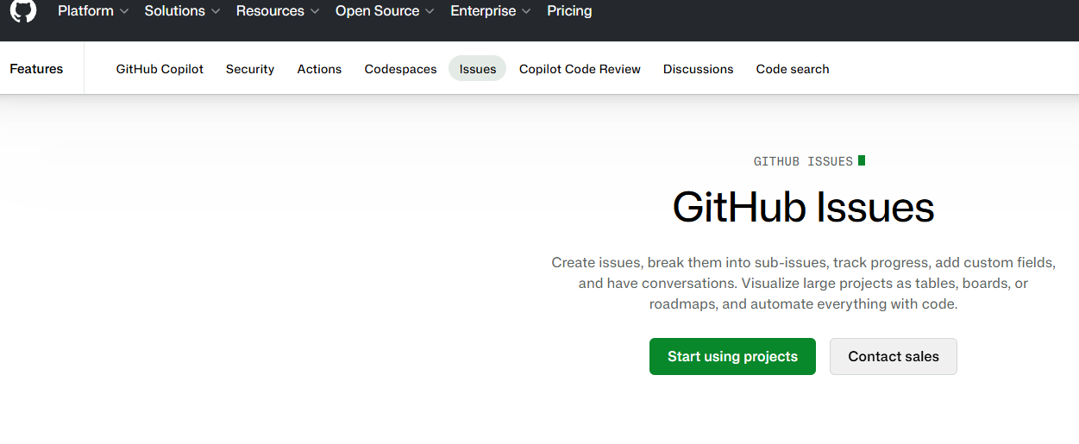Click the Contact sales button

pyautogui.click(x=894, y=356)
